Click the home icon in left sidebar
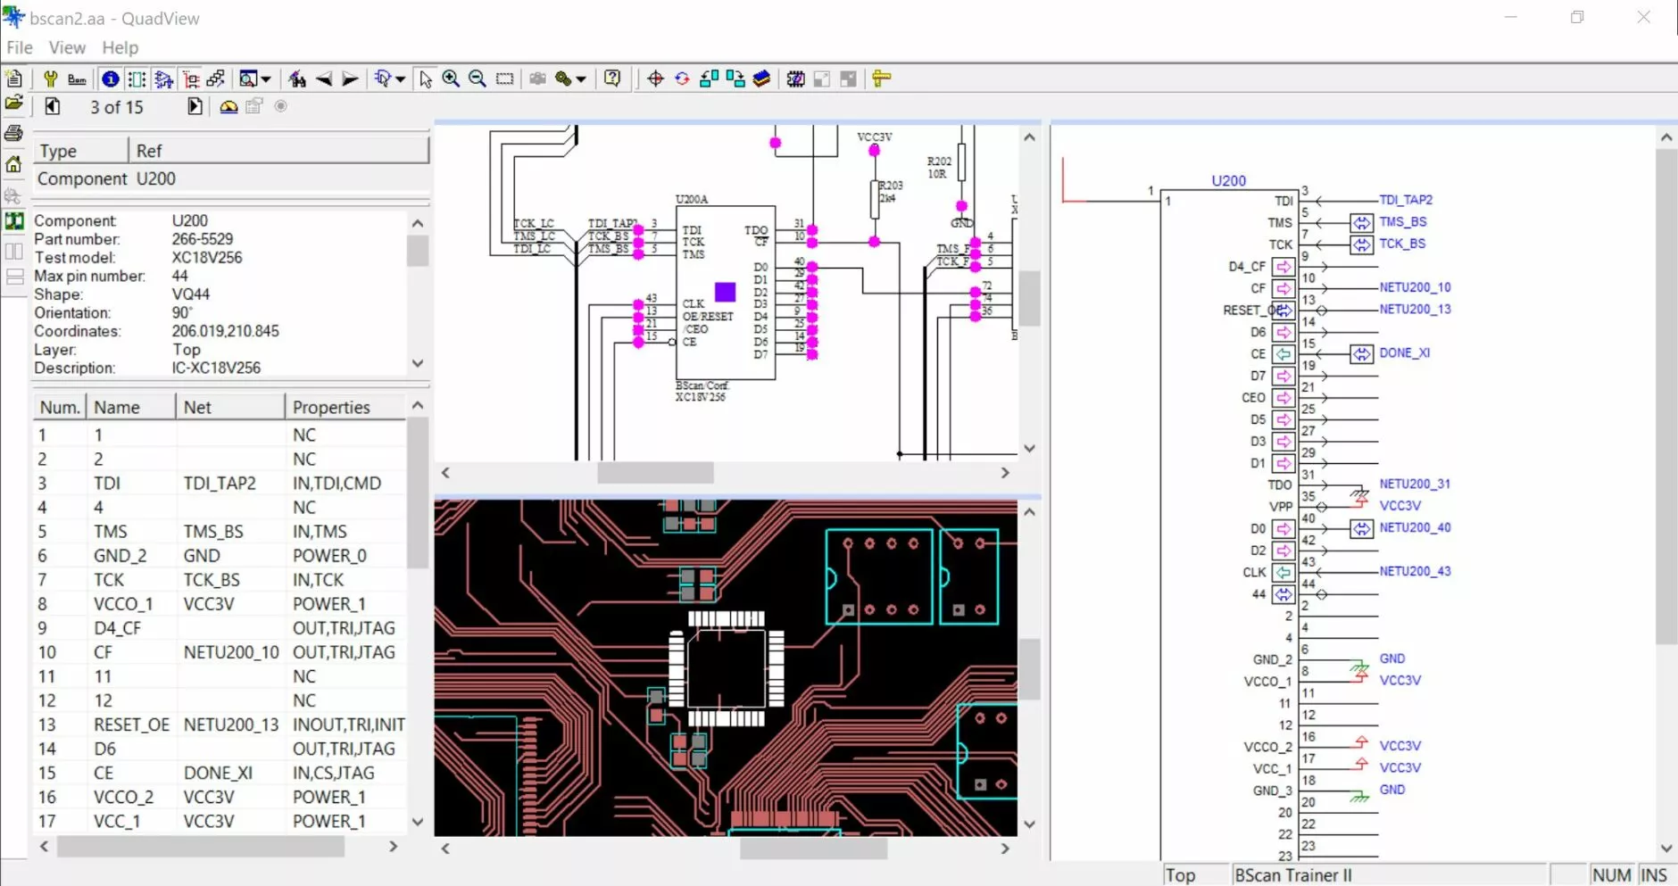This screenshot has height=886, width=1678. point(13,163)
